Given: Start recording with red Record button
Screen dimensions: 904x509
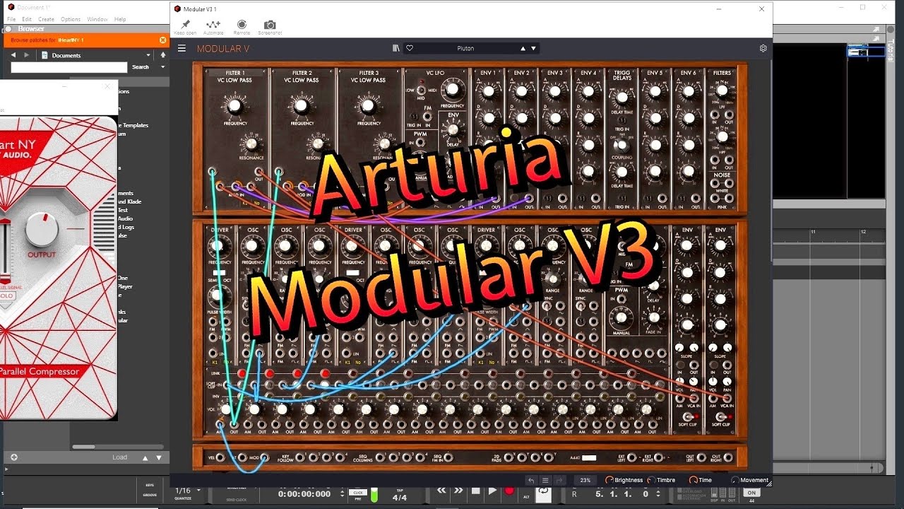Looking at the screenshot, I should tap(509, 491).
